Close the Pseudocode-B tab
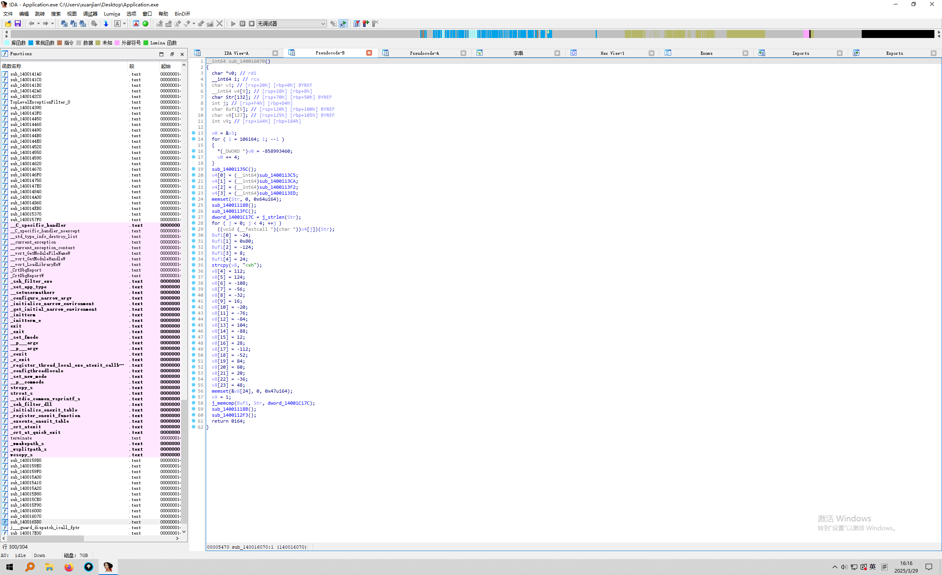 (x=369, y=53)
